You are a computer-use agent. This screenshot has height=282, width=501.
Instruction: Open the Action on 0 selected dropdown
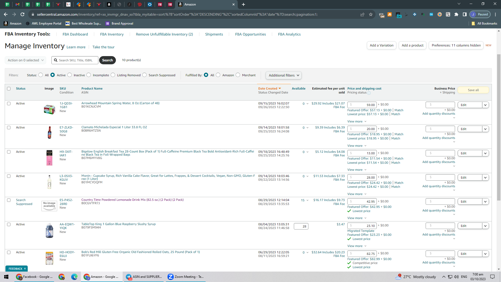26,60
